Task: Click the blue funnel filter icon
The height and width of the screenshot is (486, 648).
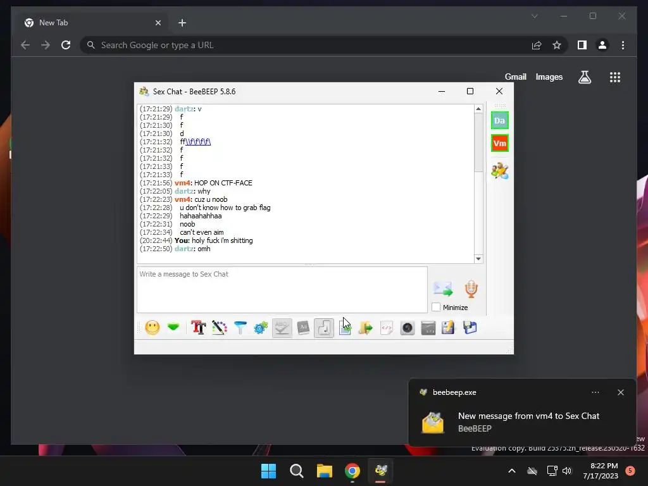Action: tap(240, 328)
